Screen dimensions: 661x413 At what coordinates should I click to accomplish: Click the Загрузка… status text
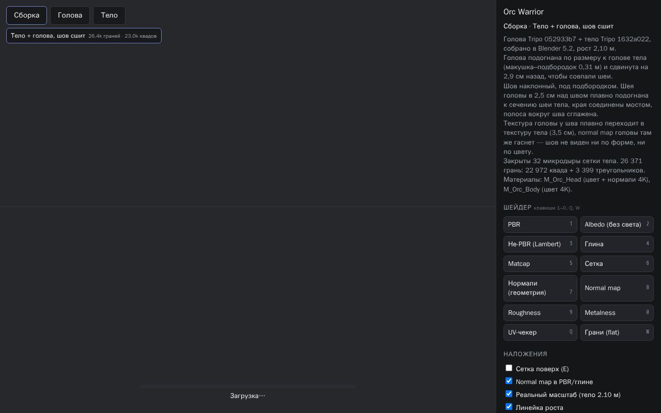coord(248,396)
